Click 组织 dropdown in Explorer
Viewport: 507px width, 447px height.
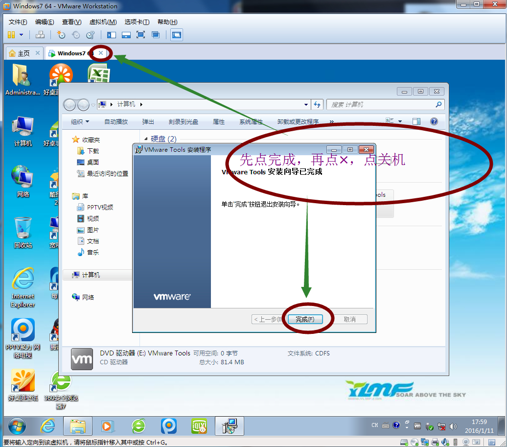[x=80, y=122]
